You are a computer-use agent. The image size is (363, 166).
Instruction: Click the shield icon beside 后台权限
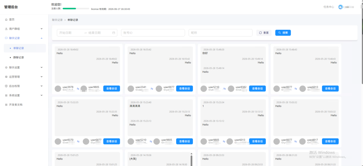[6, 86]
